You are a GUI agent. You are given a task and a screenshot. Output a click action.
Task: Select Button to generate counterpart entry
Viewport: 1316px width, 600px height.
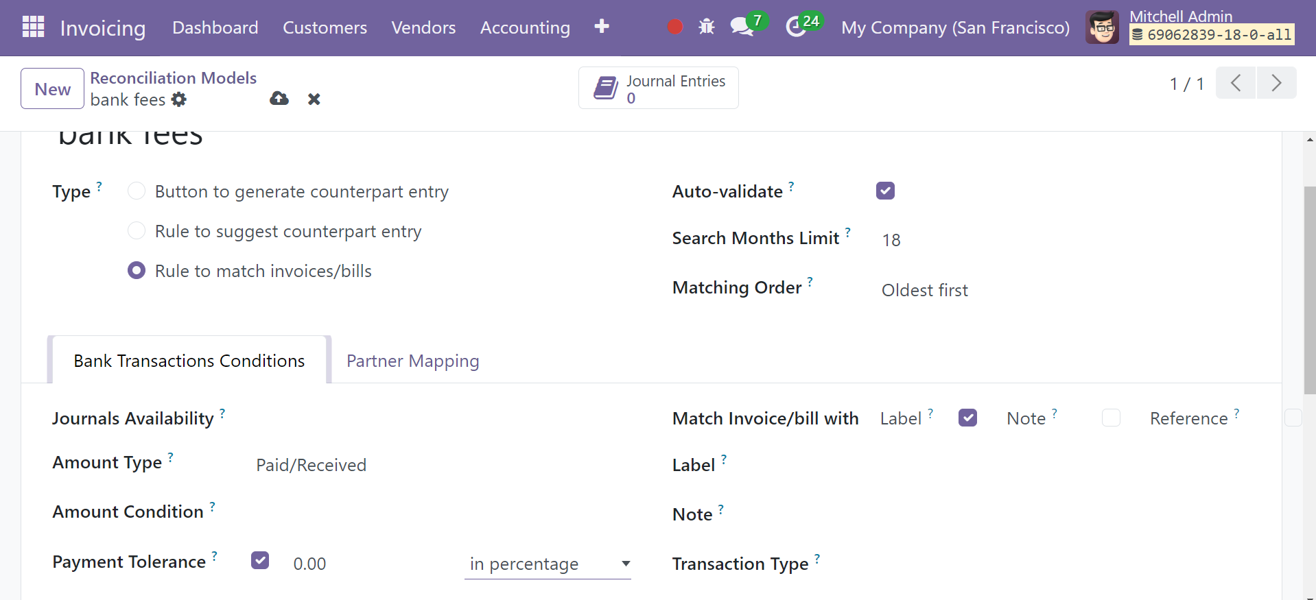coord(137,191)
